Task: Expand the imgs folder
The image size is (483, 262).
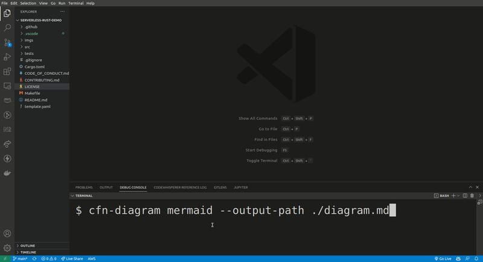Action: [22, 40]
